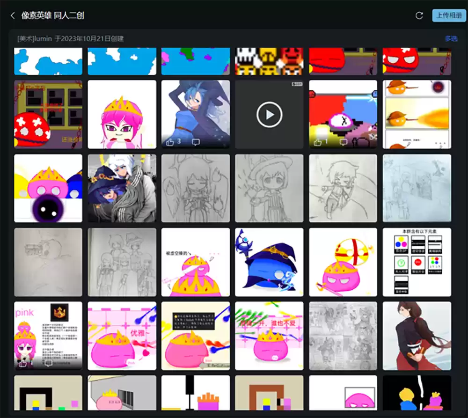
Task: Open pink blob with black text box
Action: (x=196, y=336)
